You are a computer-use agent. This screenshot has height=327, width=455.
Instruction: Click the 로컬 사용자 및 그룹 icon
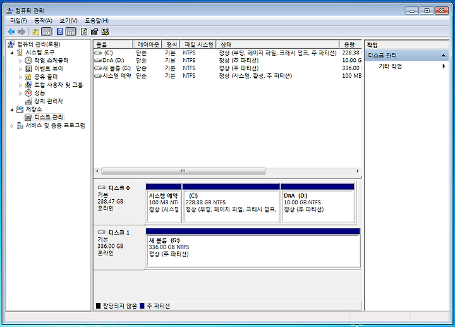(28, 85)
